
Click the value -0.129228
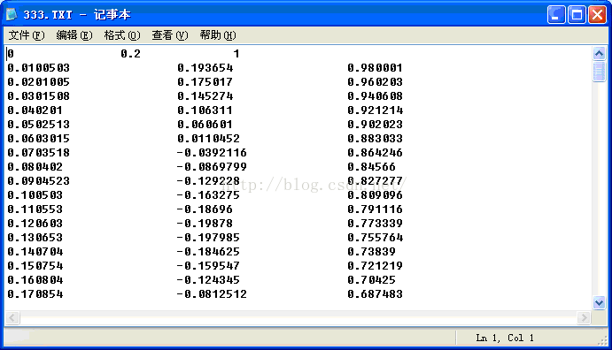(208, 180)
